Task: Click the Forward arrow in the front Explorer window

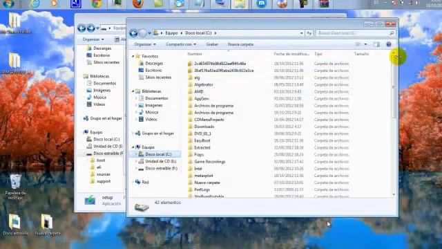Action: pyautogui.click(x=143, y=33)
